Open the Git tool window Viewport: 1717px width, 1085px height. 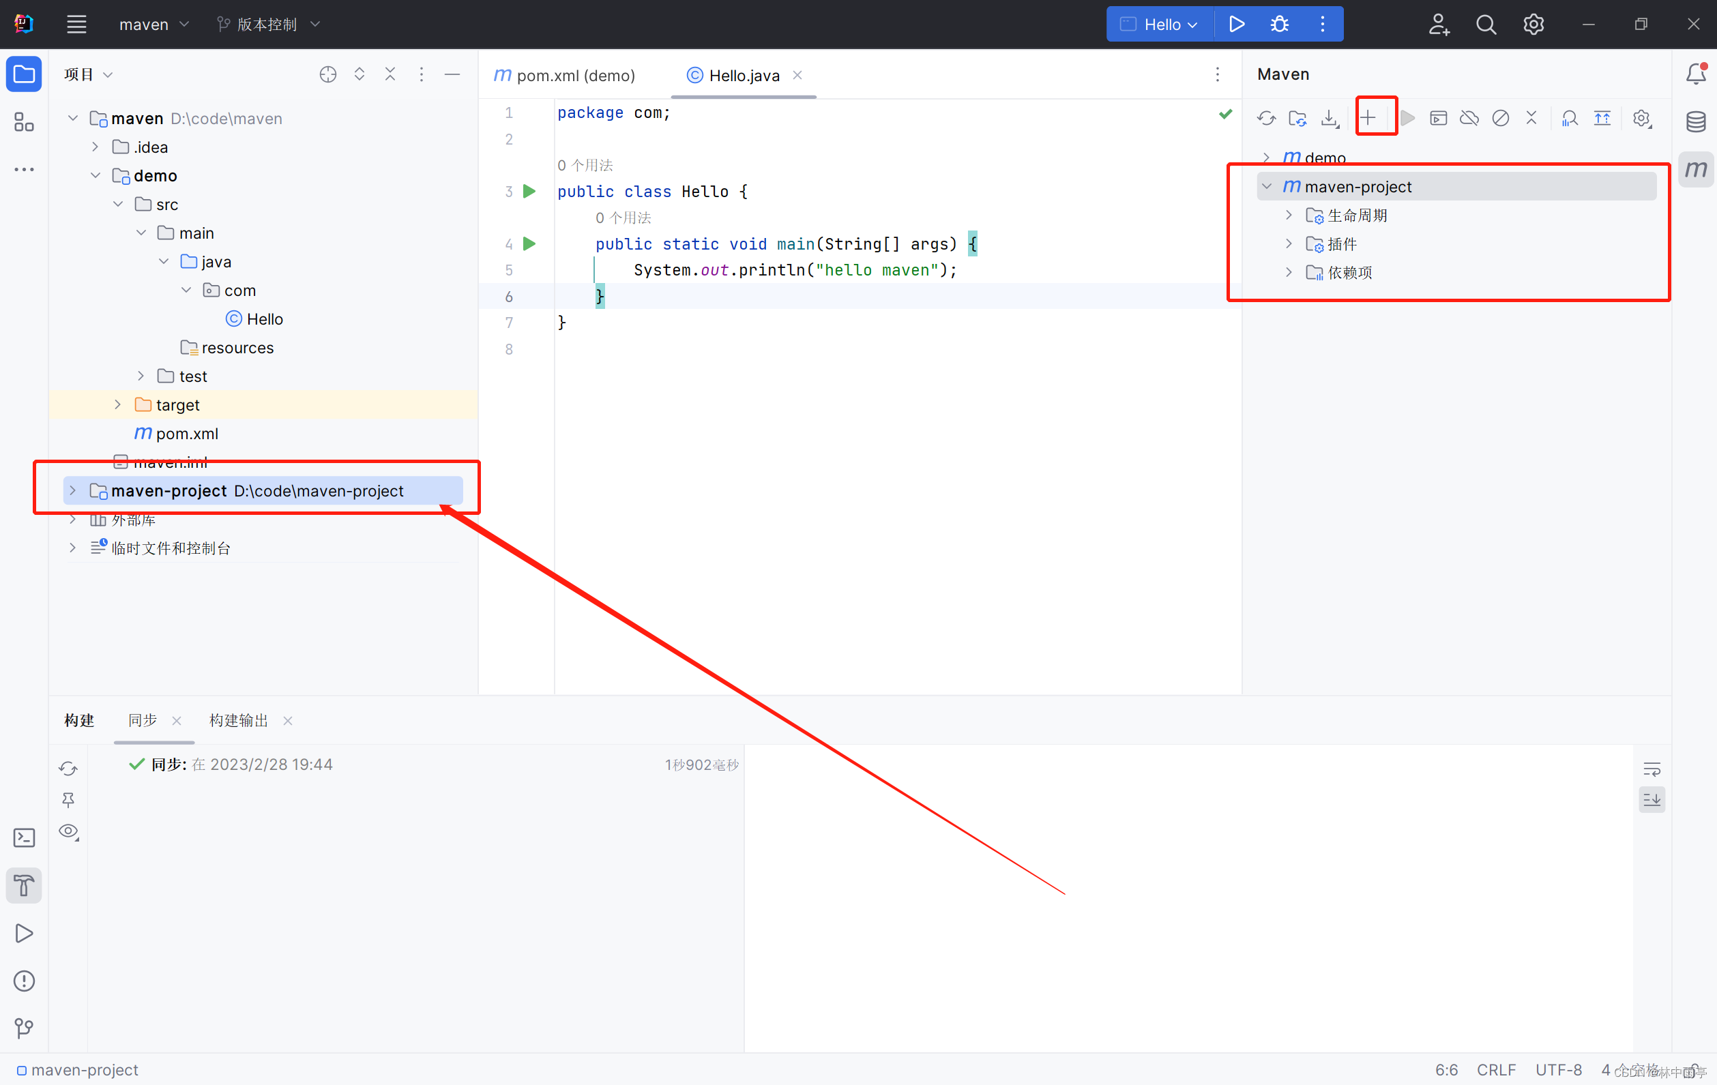[x=25, y=1028]
